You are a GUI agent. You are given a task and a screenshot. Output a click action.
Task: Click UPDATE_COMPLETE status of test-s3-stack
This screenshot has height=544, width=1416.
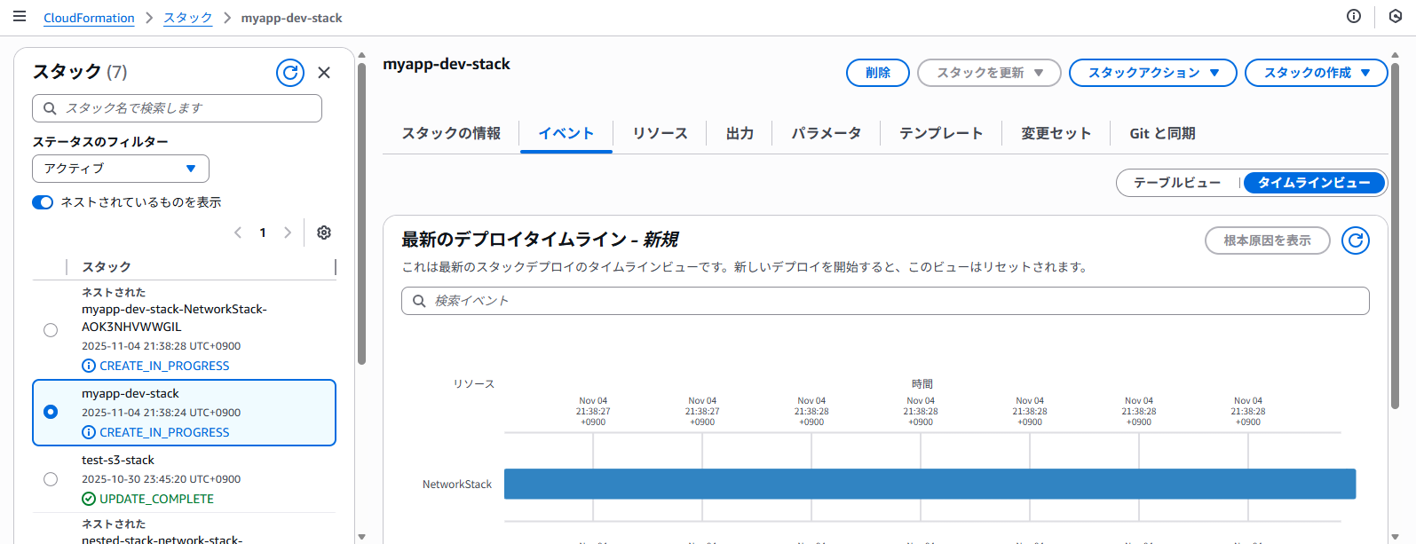[x=156, y=499]
